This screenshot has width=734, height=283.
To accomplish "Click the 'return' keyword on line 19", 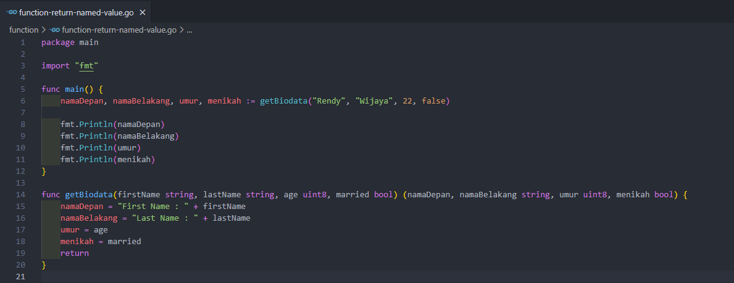I will pyautogui.click(x=75, y=253).
